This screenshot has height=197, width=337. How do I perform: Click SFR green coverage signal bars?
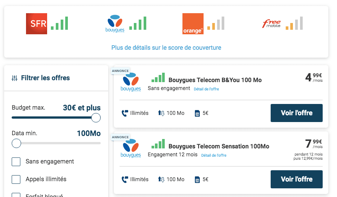(x=60, y=23)
